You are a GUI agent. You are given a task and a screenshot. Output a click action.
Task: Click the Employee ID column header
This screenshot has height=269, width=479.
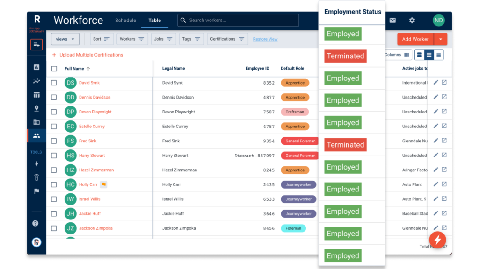tap(257, 68)
